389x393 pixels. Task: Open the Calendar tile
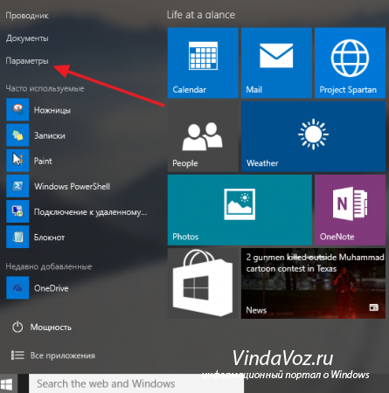point(203,63)
